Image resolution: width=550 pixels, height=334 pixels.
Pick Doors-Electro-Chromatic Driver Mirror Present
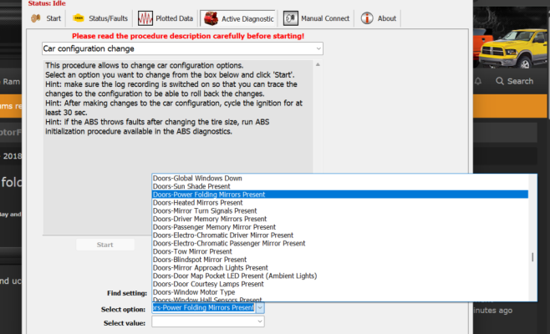(340, 235)
